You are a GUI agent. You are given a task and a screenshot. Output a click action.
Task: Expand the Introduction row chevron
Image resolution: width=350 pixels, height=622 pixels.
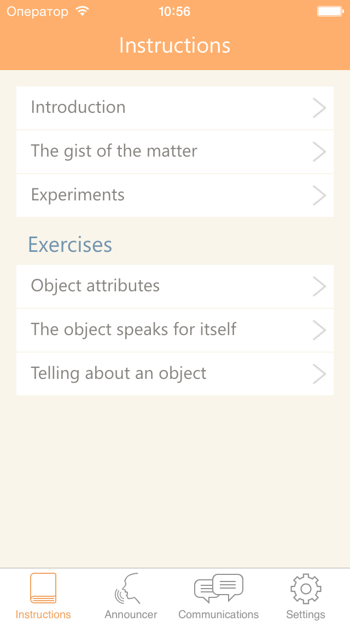[319, 108]
